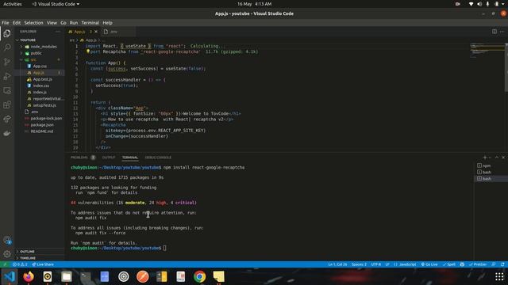
Task: Click errors and warnings count in status bar
Action: point(20,264)
